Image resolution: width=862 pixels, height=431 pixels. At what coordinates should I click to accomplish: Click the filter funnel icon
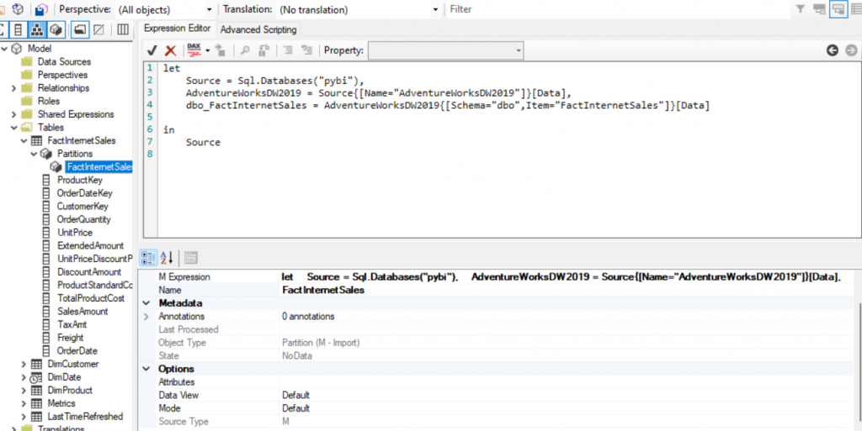point(800,9)
